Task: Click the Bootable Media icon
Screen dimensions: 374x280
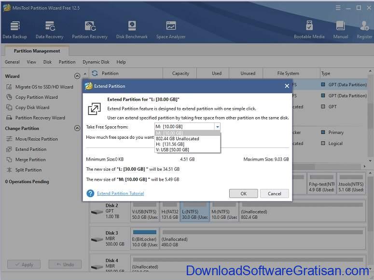Action: click(x=309, y=29)
